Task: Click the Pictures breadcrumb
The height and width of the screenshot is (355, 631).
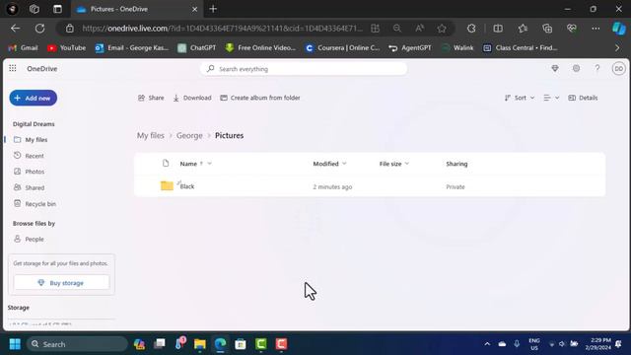Action: tap(229, 136)
